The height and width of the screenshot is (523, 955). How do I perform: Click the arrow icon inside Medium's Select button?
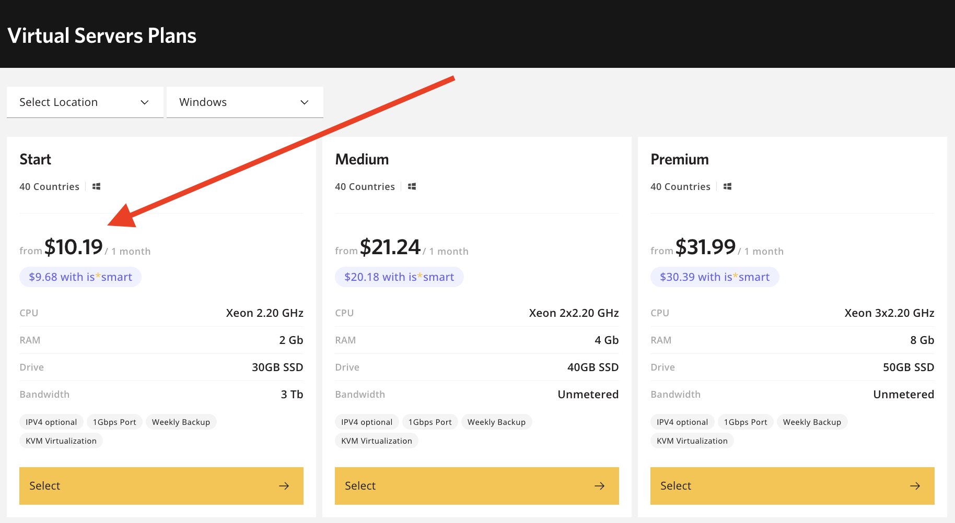click(x=599, y=485)
